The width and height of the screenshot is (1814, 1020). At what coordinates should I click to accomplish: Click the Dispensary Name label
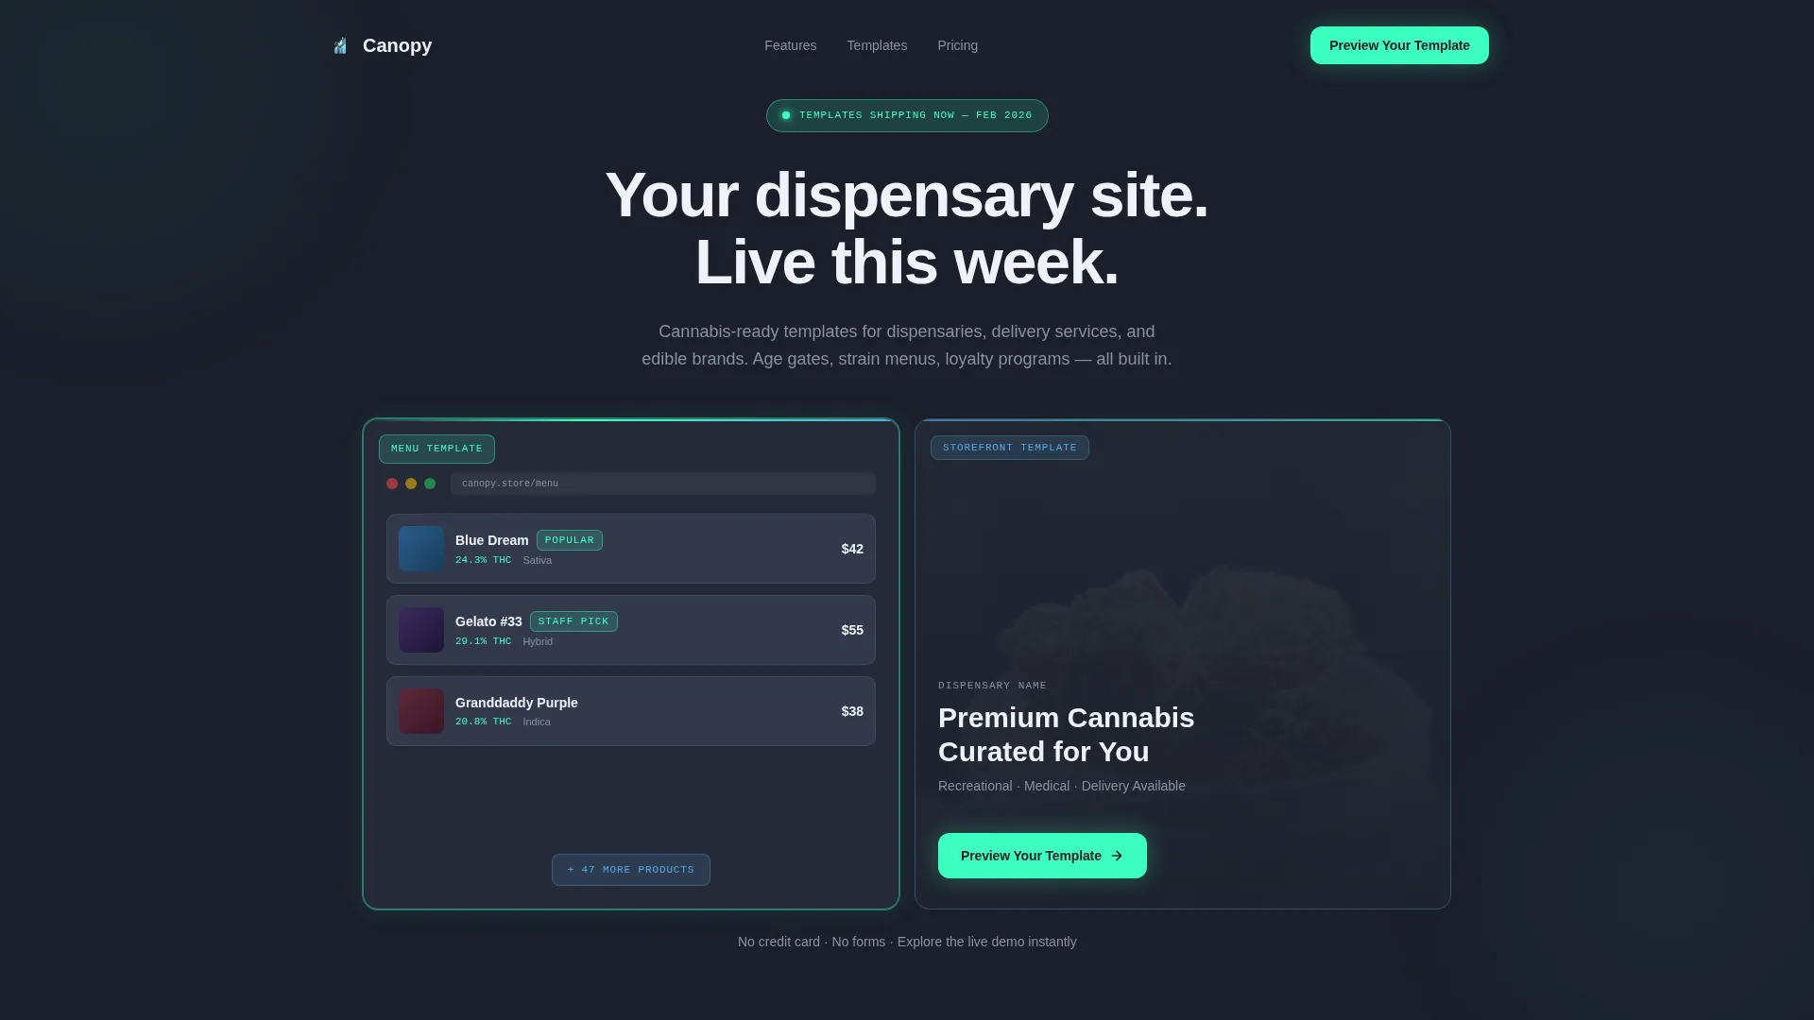[992, 686]
